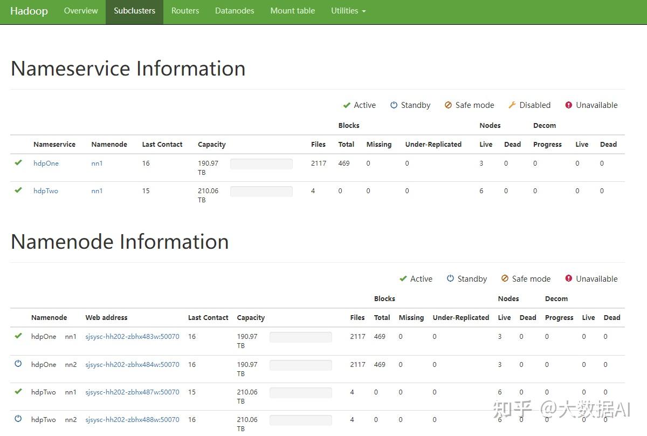Open the Utilities dropdown menu

[x=348, y=11]
